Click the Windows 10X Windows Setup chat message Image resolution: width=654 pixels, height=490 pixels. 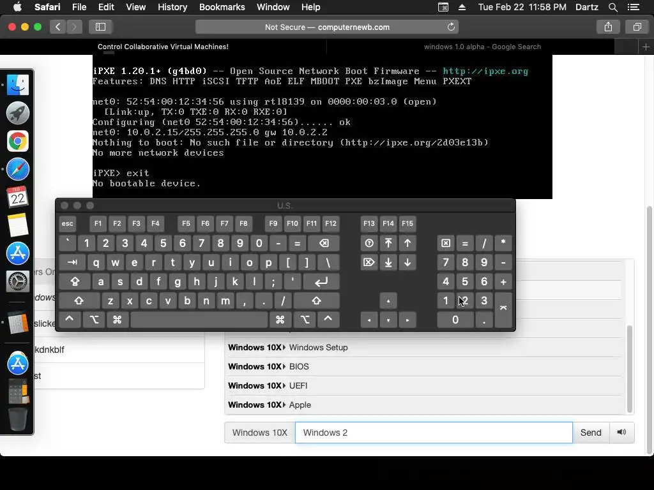pyautogui.click(x=425, y=348)
